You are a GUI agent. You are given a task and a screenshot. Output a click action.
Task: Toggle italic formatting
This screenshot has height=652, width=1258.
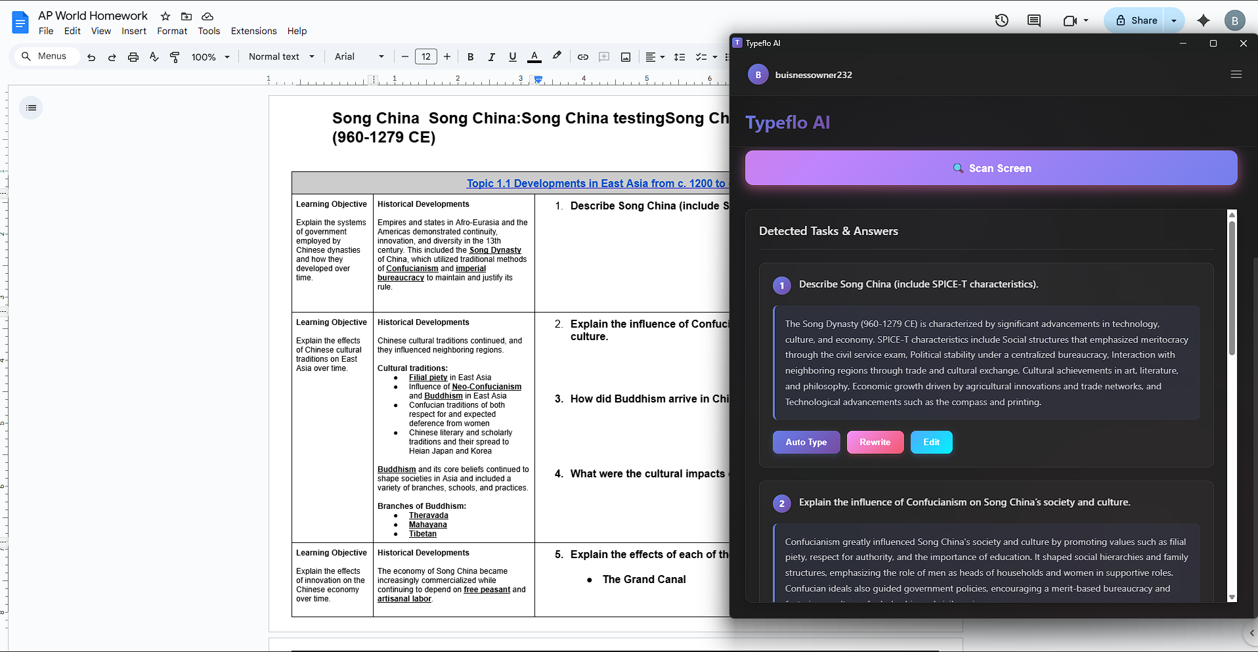pos(491,57)
